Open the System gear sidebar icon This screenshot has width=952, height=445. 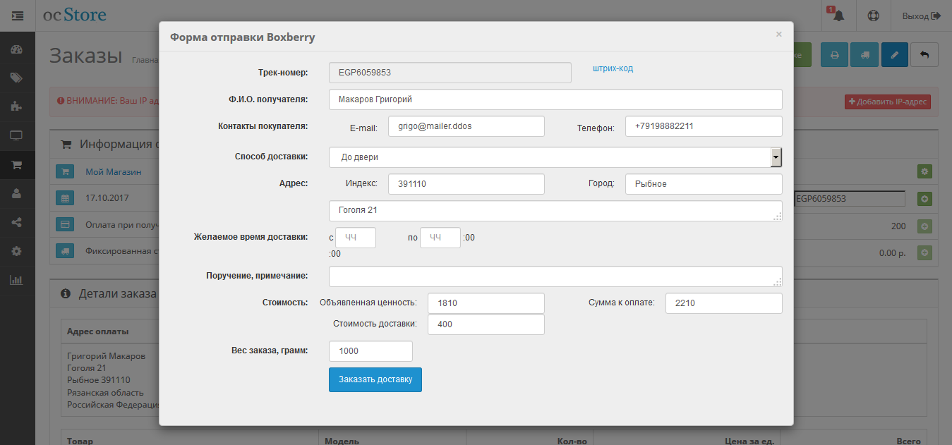pos(17,251)
